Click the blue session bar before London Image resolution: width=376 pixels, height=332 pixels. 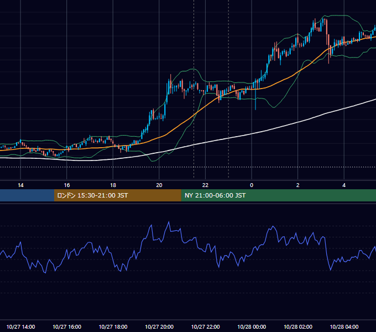click(x=27, y=195)
